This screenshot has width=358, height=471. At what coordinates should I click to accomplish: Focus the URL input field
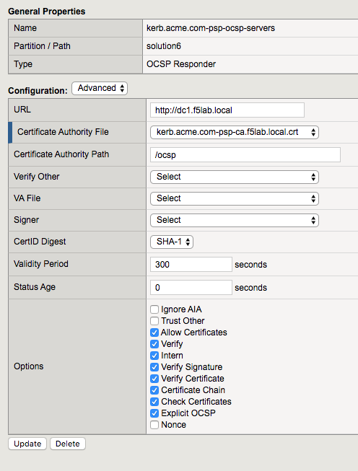(x=227, y=110)
